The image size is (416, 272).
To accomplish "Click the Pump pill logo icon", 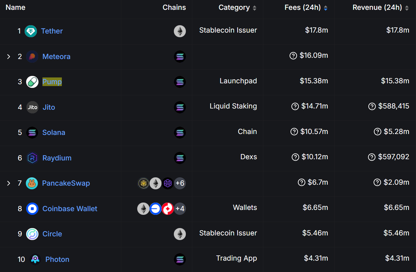I will coord(32,82).
